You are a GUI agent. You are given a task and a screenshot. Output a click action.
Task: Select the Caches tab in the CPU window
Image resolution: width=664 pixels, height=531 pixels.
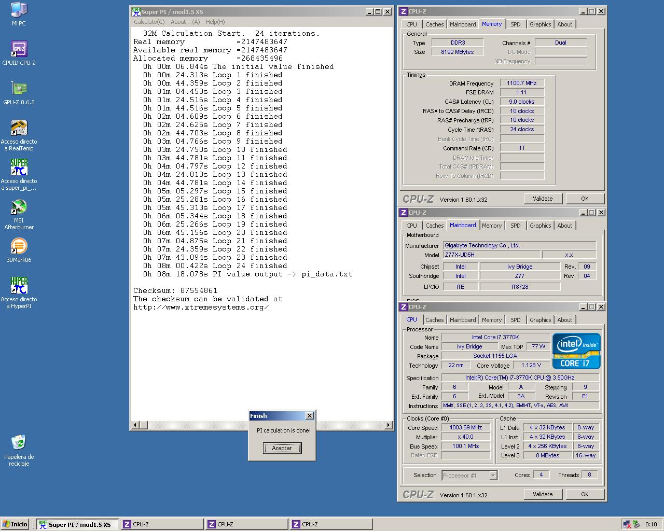[x=434, y=320]
